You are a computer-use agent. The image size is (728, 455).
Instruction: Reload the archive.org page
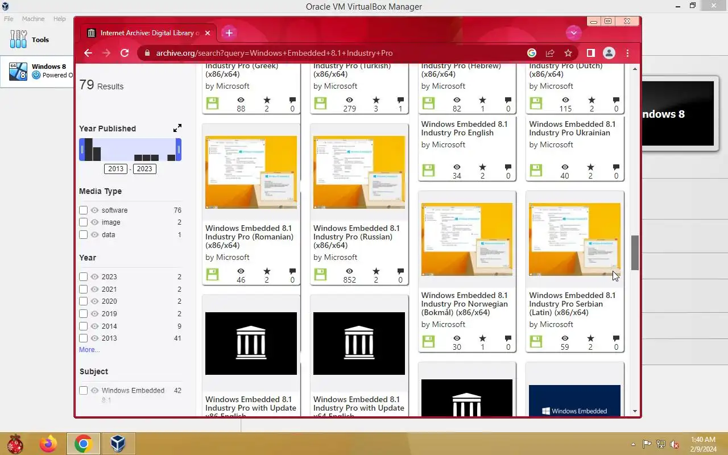(x=125, y=53)
